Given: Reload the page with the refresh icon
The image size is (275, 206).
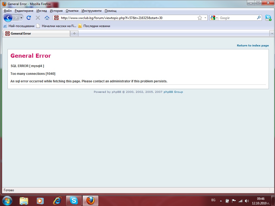Looking at the screenshot, I should 29,18.
